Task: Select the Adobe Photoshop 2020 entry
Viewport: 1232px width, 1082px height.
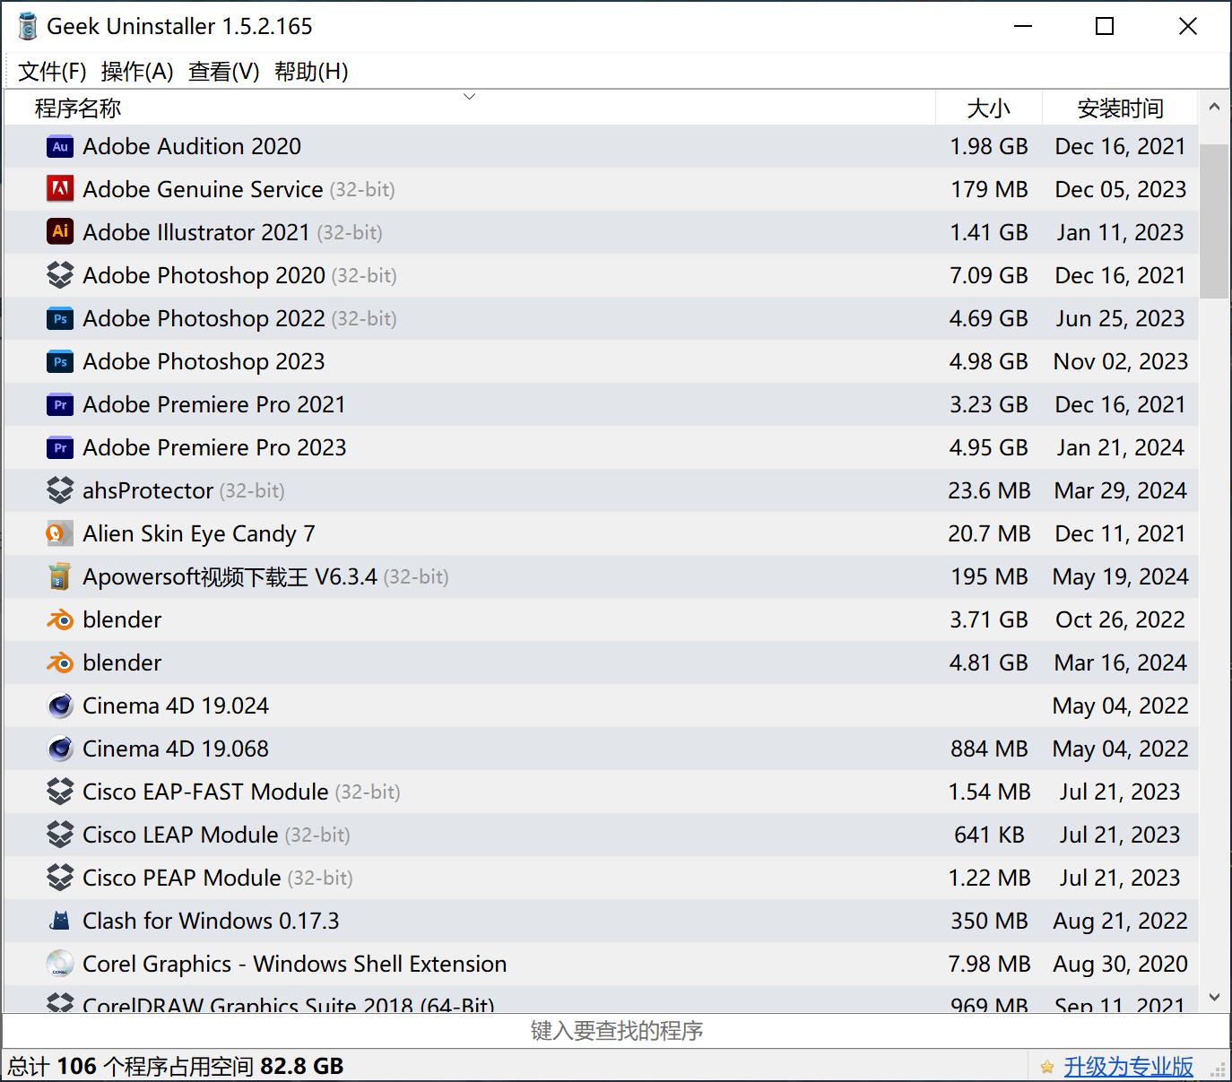Action: coord(602,275)
